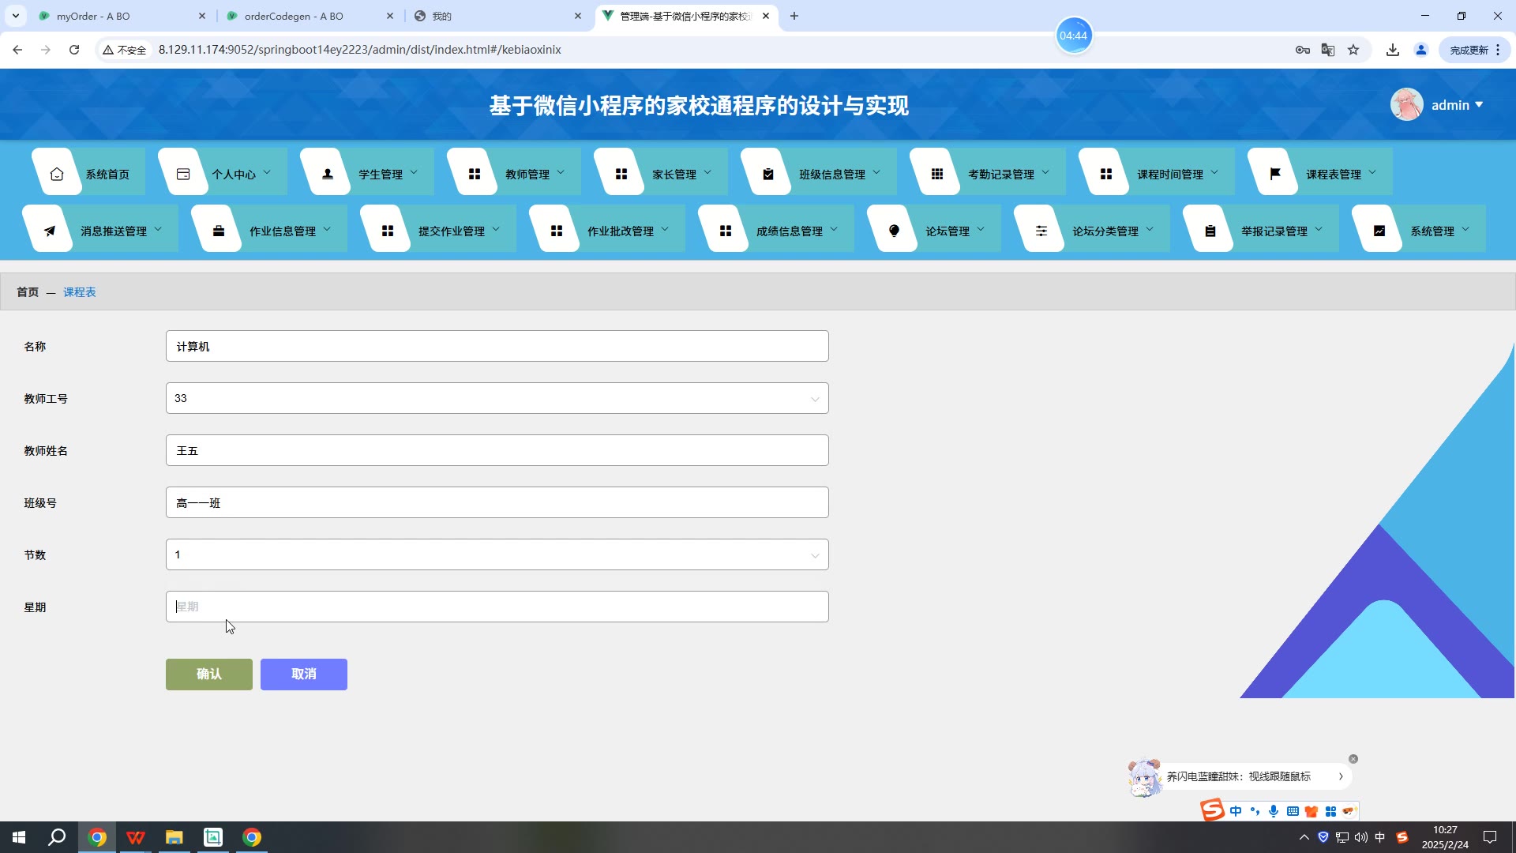
Task: Click the 首页 breadcrumb link
Action: click(x=28, y=292)
